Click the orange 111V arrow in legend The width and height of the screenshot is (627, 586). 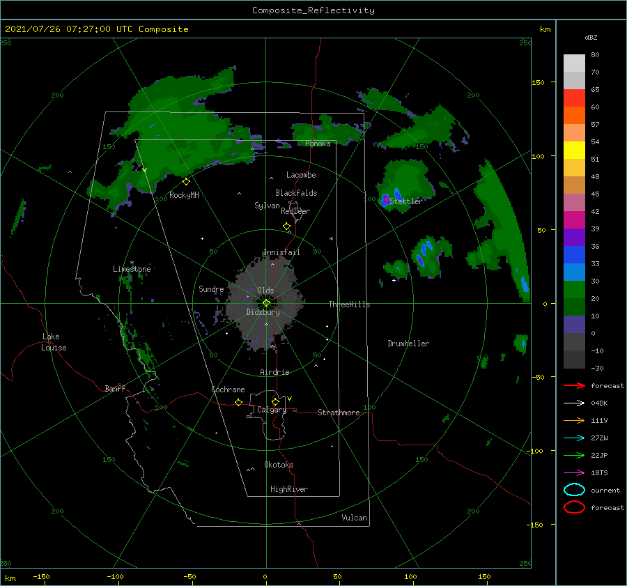click(x=574, y=420)
